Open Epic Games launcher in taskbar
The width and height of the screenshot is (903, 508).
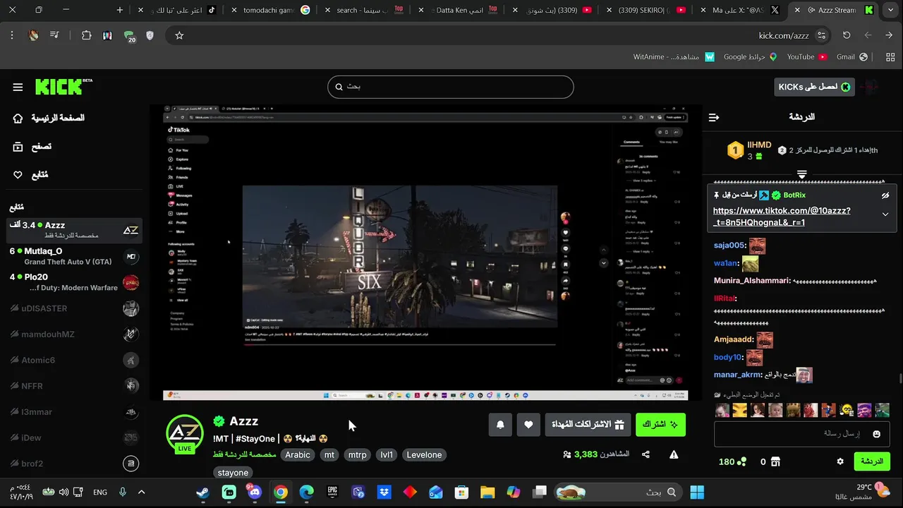[x=332, y=492]
